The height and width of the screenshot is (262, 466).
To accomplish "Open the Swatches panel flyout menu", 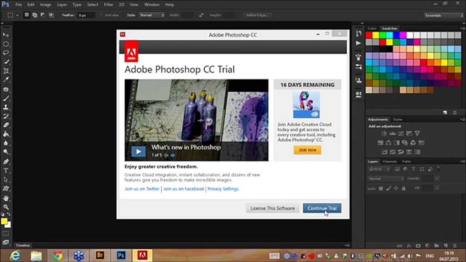I will coord(462,28).
